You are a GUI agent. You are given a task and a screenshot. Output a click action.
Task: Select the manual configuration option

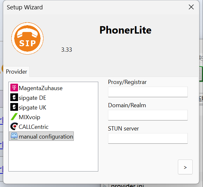(46, 136)
